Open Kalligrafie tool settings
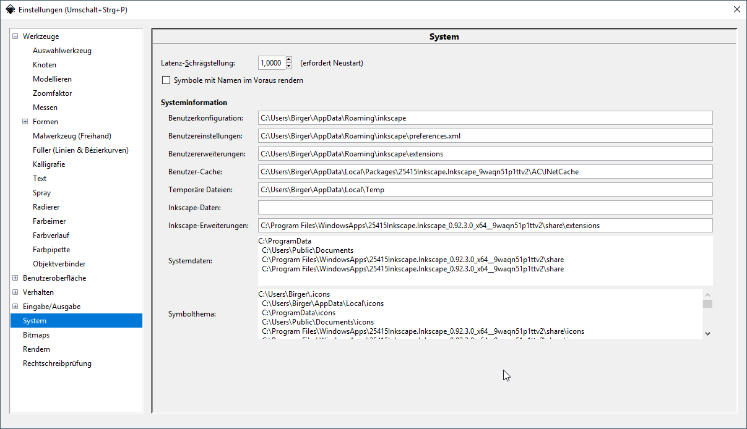 tap(49, 164)
